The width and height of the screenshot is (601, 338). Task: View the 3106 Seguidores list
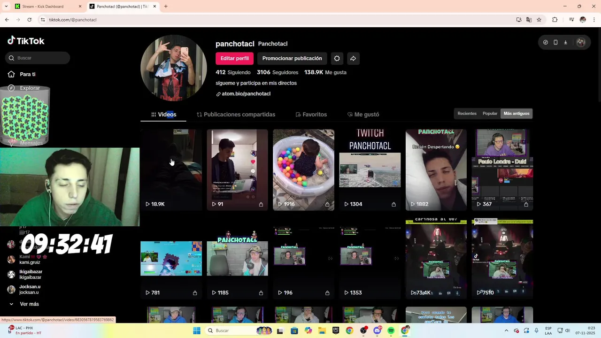(x=277, y=72)
